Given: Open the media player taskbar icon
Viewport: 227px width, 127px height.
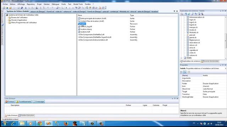Looking at the screenshot, I should (x=31, y=123).
